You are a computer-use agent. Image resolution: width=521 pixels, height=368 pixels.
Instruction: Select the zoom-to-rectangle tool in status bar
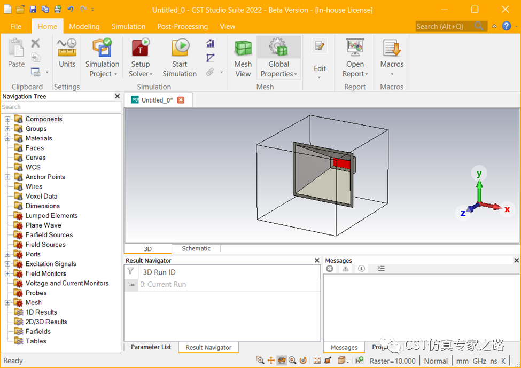pos(260,361)
